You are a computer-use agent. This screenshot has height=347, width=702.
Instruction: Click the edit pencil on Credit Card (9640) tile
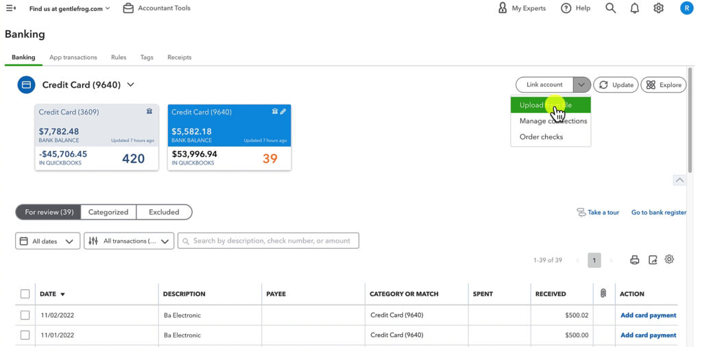(x=283, y=111)
